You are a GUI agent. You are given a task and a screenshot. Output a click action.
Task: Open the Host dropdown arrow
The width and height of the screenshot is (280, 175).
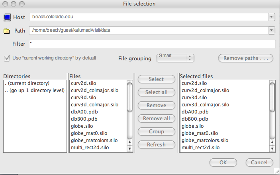point(271,17)
